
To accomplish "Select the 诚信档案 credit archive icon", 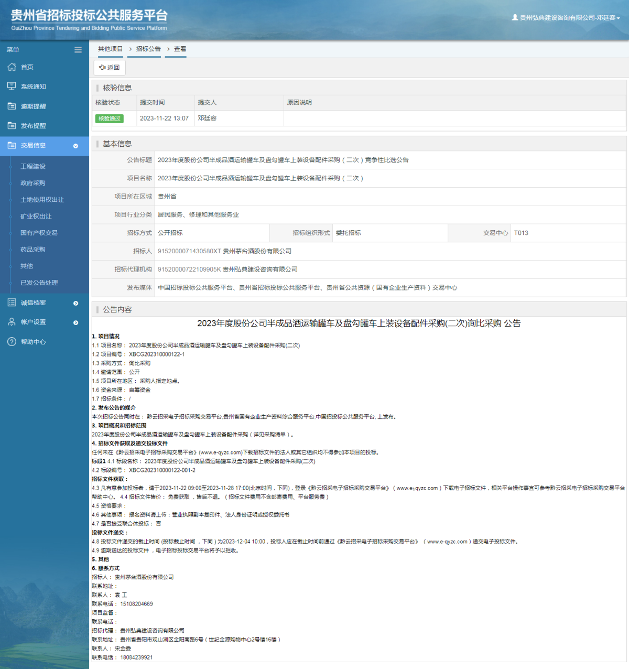I will click(x=10, y=303).
